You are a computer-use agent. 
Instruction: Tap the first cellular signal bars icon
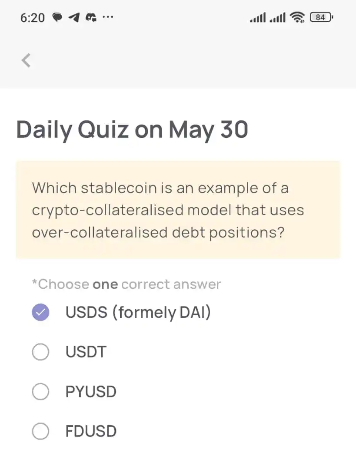pos(258,17)
